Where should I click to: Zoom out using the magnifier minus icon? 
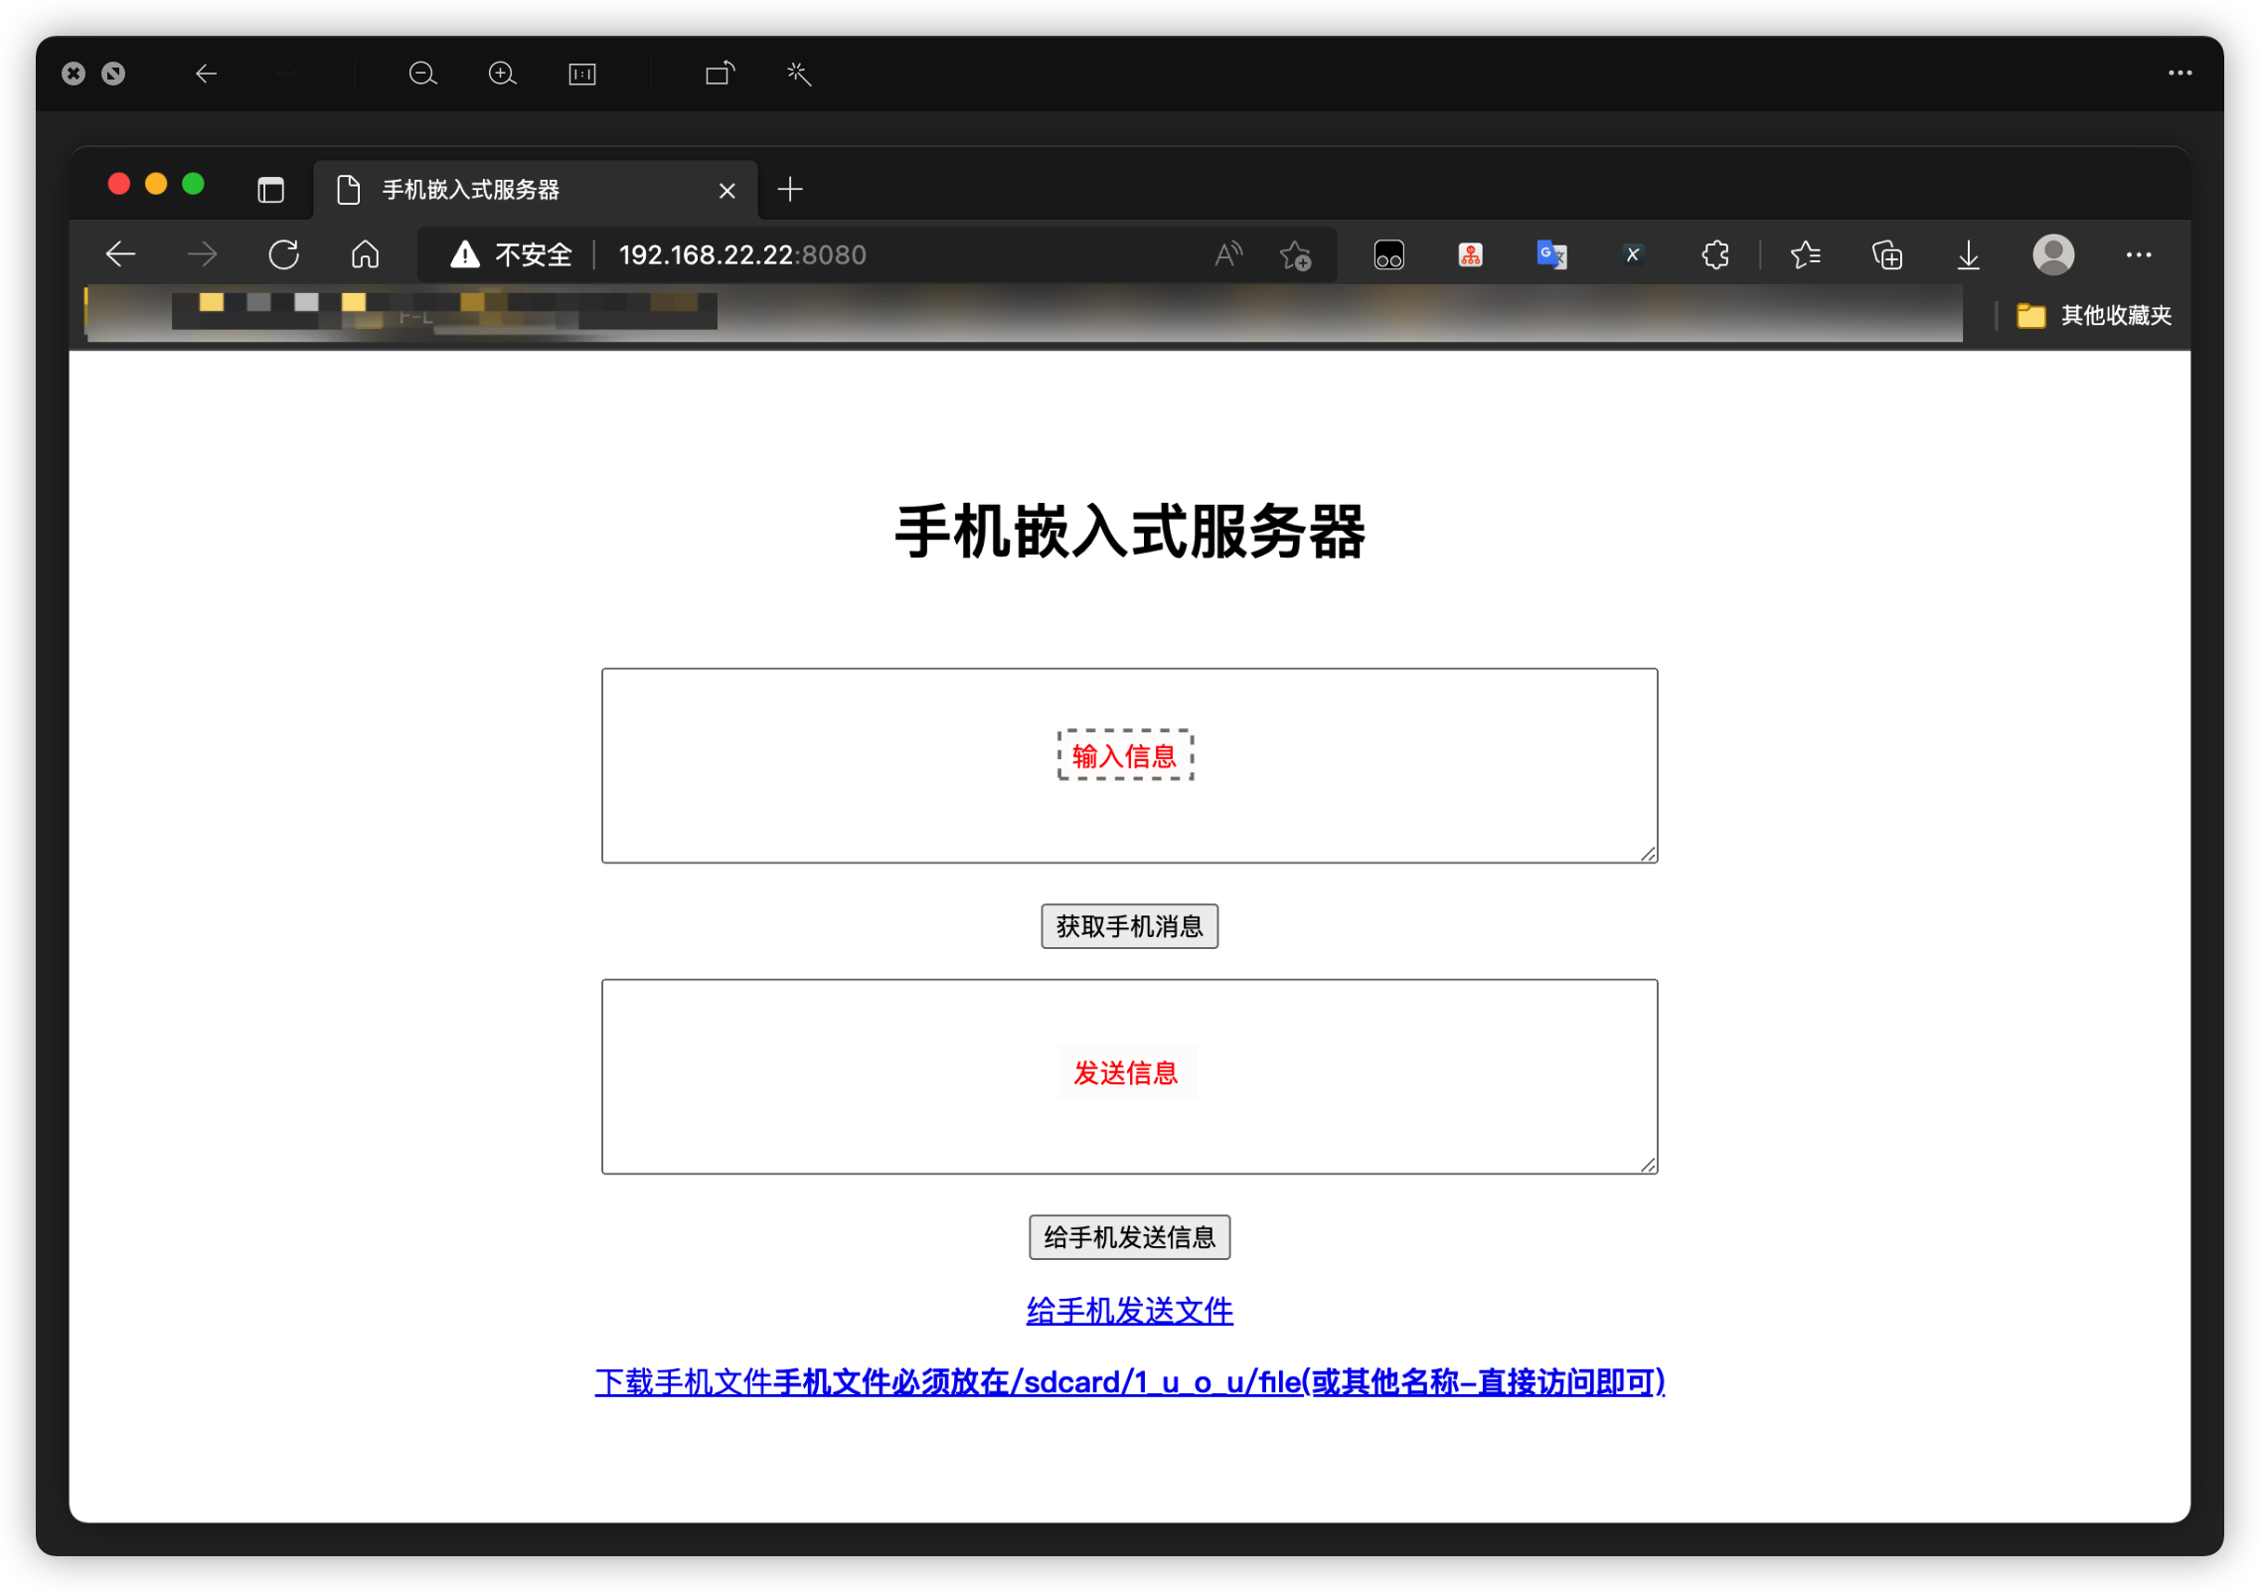(422, 74)
